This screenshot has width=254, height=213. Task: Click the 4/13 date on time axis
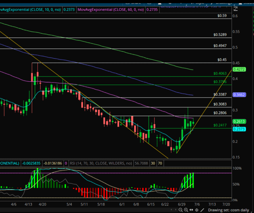(x=28, y=204)
